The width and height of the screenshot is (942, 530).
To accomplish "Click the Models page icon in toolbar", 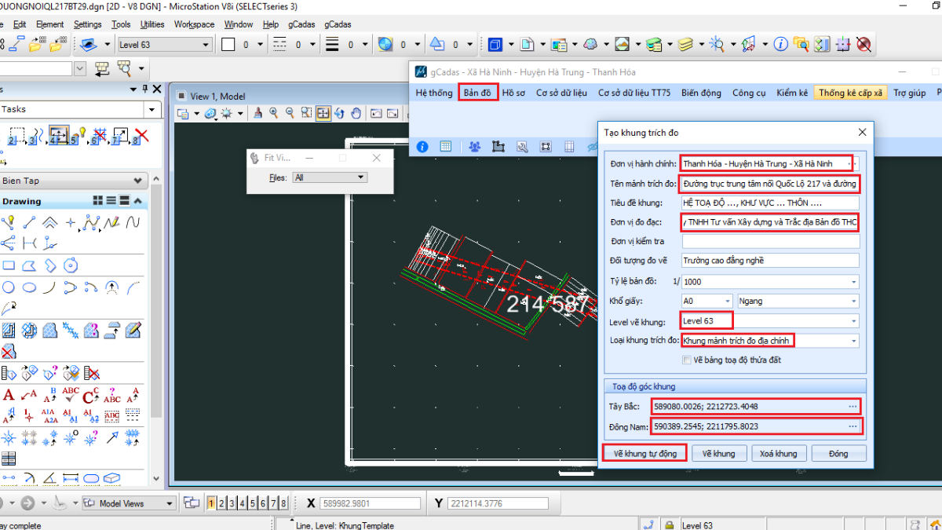I will coord(528,44).
